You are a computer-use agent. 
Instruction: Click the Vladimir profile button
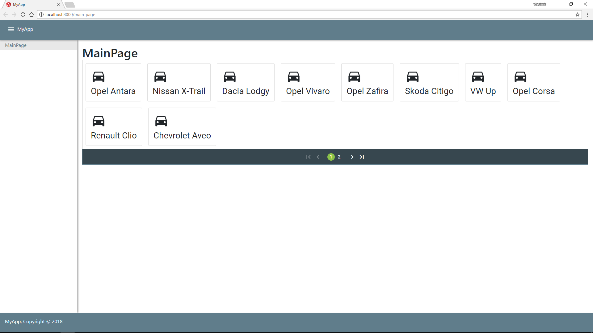[540, 4]
